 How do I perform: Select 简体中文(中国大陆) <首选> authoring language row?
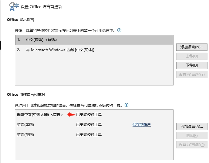94,115
